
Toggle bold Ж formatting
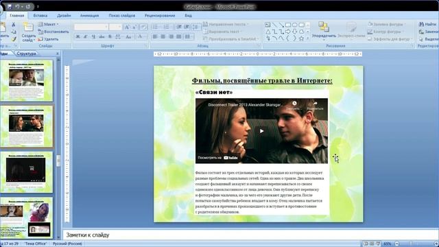coord(78,36)
